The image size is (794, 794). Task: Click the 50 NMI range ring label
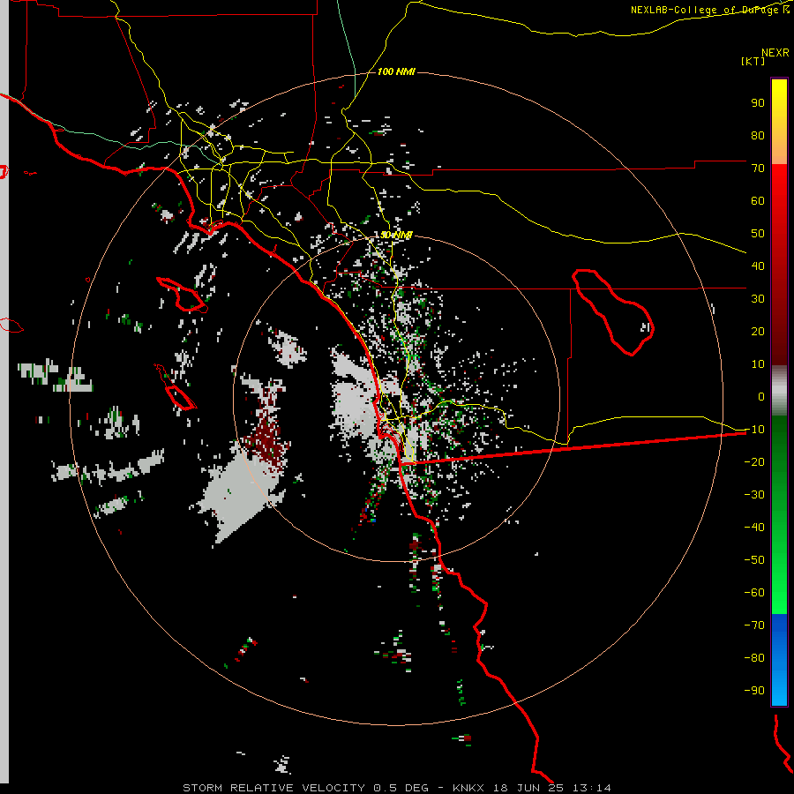[396, 235]
